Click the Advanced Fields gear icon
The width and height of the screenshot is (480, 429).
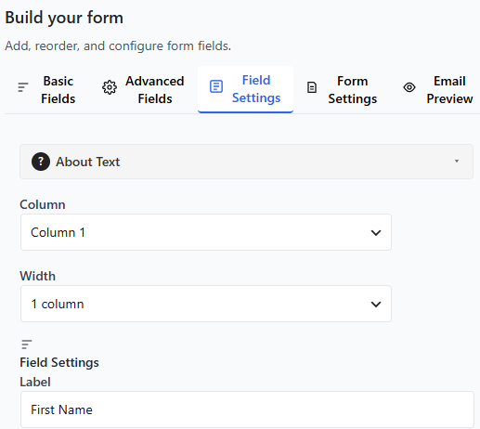click(110, 87)
